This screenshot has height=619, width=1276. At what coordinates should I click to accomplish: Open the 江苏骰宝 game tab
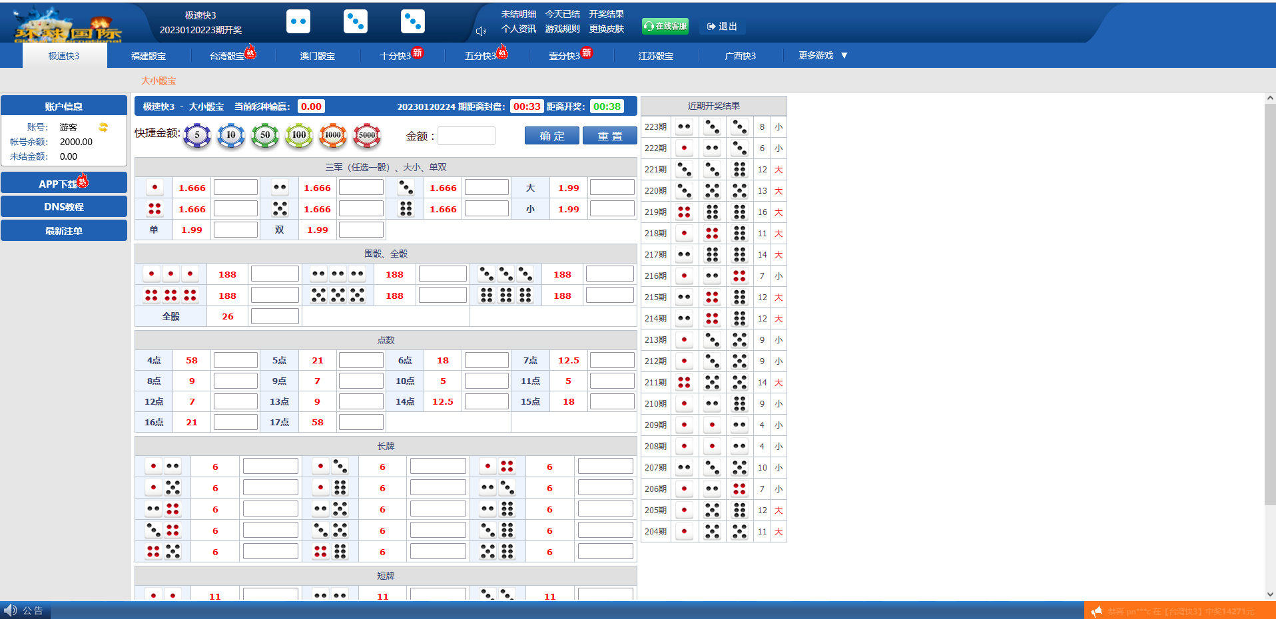[x=655, y=56]
